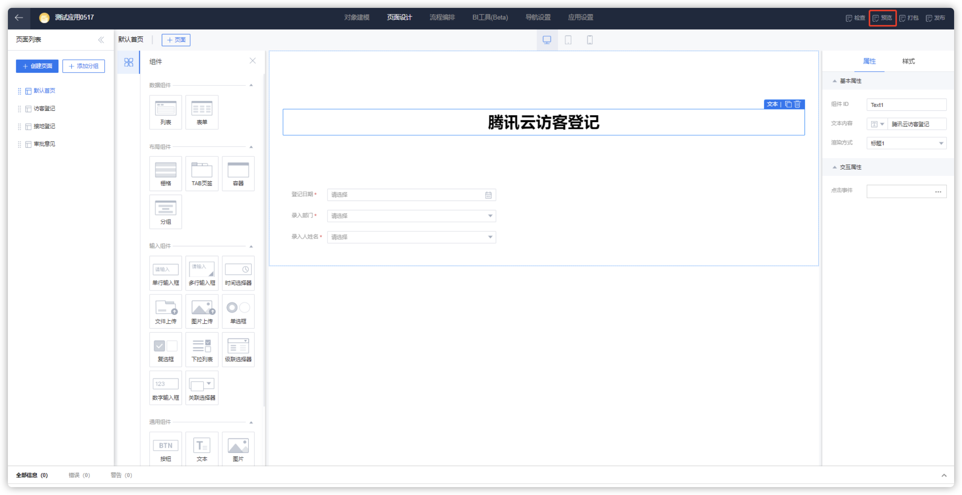Click the 添加分组 button

(x=84, y=66)
